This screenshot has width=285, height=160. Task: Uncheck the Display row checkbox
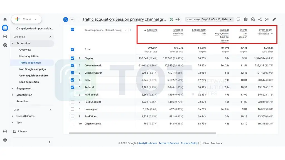pyautogui.click(x=72, y=58)
